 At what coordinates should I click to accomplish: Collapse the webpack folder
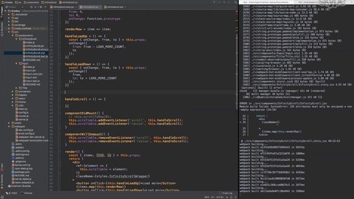click(9, 127)
